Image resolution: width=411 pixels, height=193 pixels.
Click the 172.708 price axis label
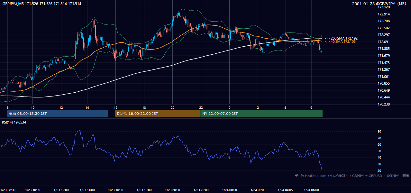(383, 21)
